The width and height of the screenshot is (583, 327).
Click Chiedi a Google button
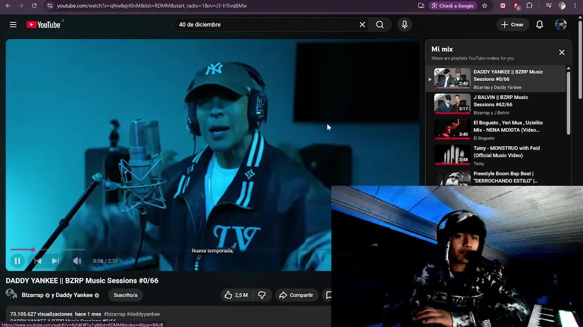coord(453,5)
